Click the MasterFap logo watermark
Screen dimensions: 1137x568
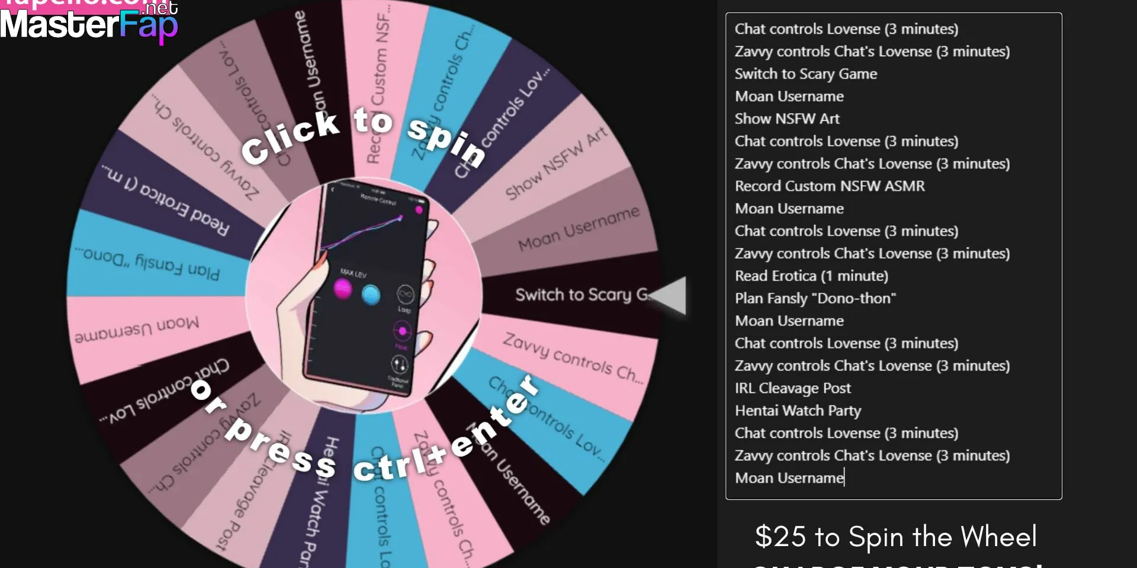pyautogui.click(x=89, y=24)
